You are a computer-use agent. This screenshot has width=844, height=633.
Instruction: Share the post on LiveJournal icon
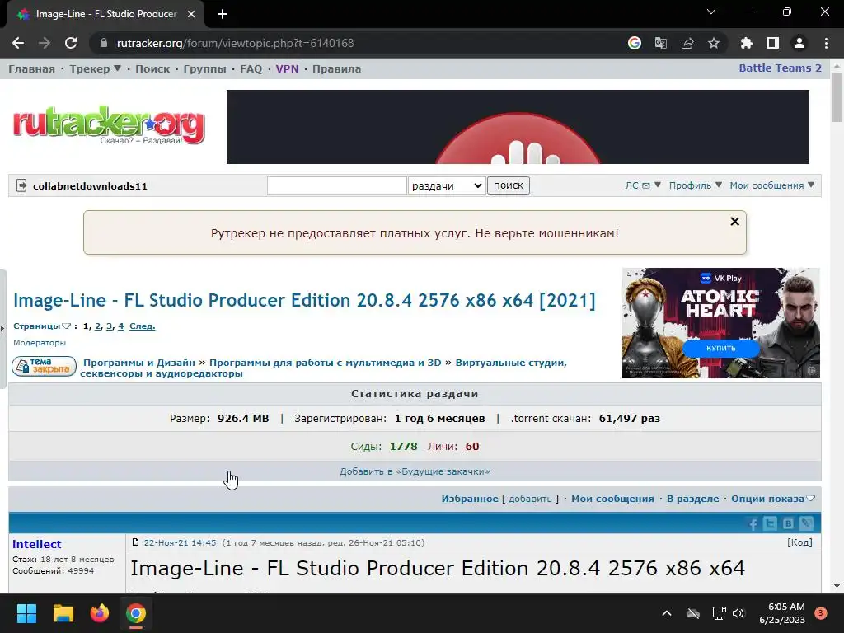(806, 523)
